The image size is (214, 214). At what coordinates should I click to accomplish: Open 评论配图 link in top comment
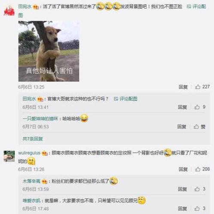click(x=196, y=6)
